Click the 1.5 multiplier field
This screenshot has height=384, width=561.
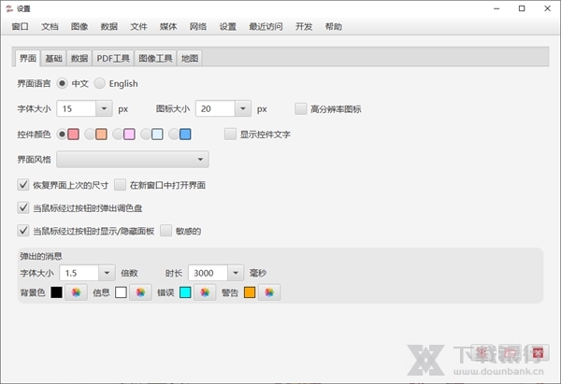tap(79, 273)
